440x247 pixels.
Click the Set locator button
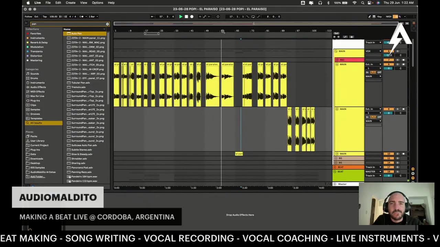pyautogui.click(x=337, y=33)
